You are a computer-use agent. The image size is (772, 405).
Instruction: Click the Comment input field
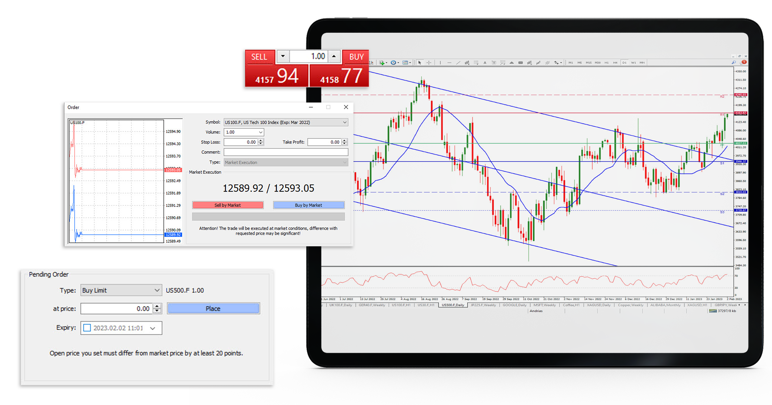[286, 152]
